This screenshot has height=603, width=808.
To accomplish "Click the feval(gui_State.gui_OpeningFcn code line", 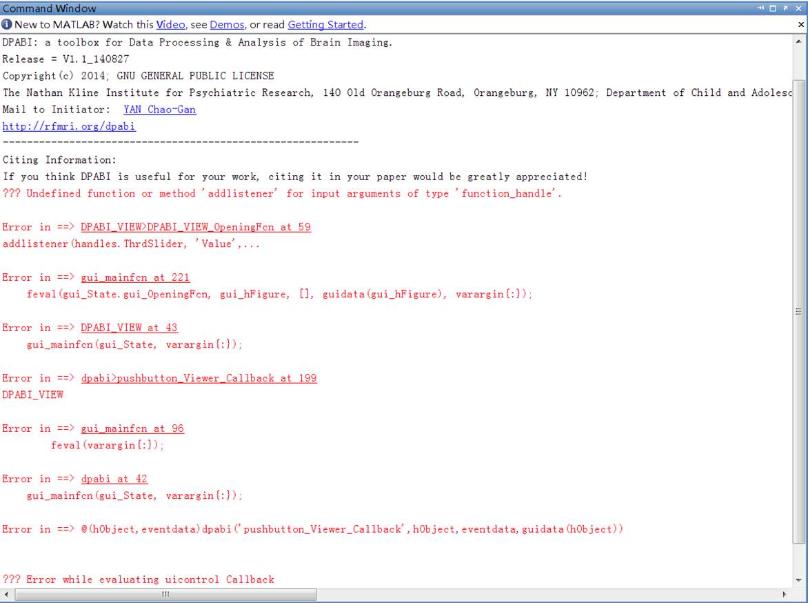I will click(279, 294).
